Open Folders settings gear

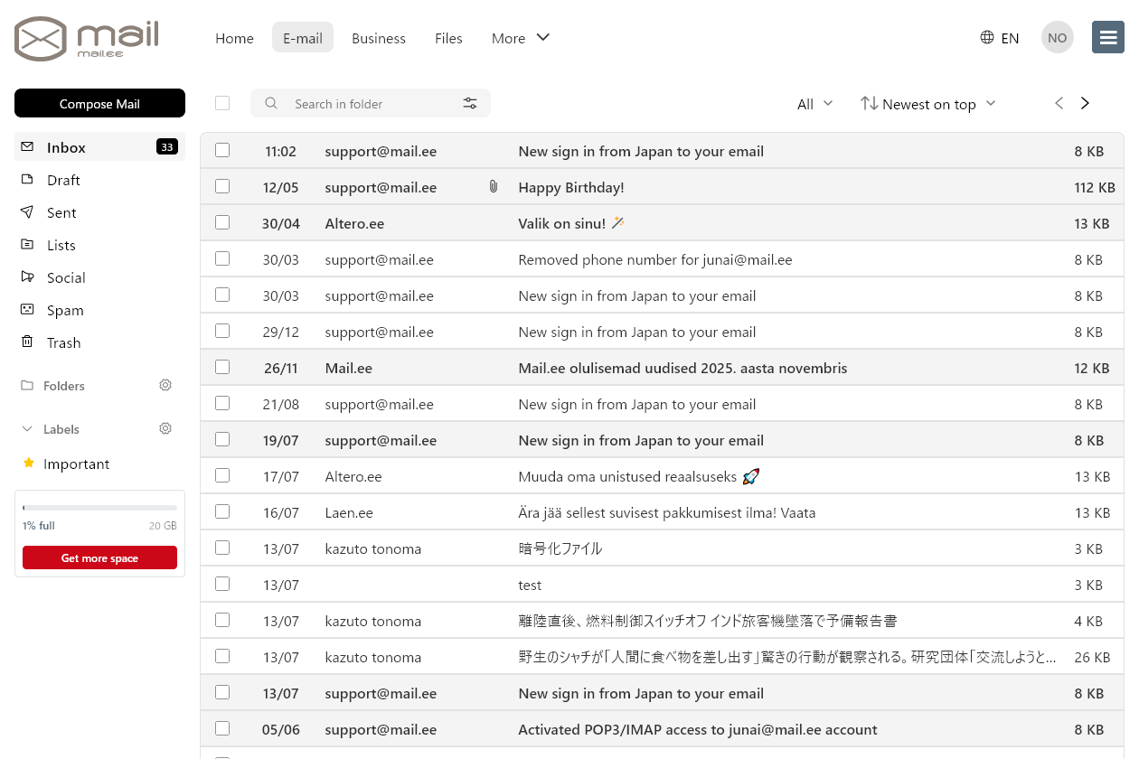tap(165, 385)
